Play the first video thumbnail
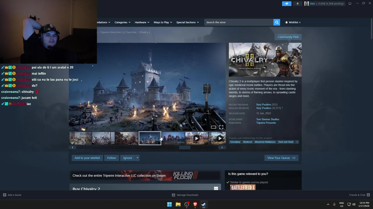This screenshot has height=209, width=373. click(x=197, y=138)
